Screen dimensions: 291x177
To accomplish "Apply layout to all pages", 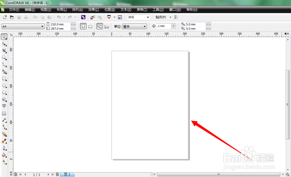I will pos(100,26).
